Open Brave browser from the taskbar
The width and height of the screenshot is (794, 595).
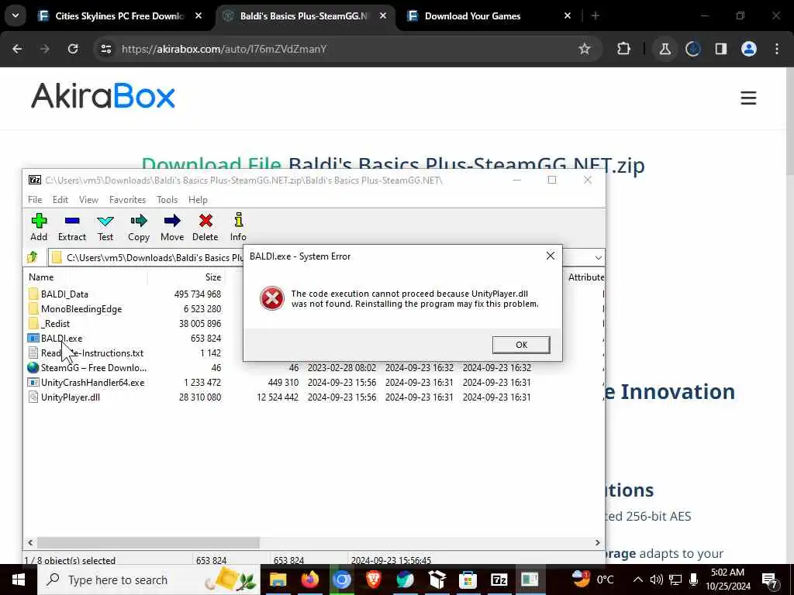click(373, 580)
